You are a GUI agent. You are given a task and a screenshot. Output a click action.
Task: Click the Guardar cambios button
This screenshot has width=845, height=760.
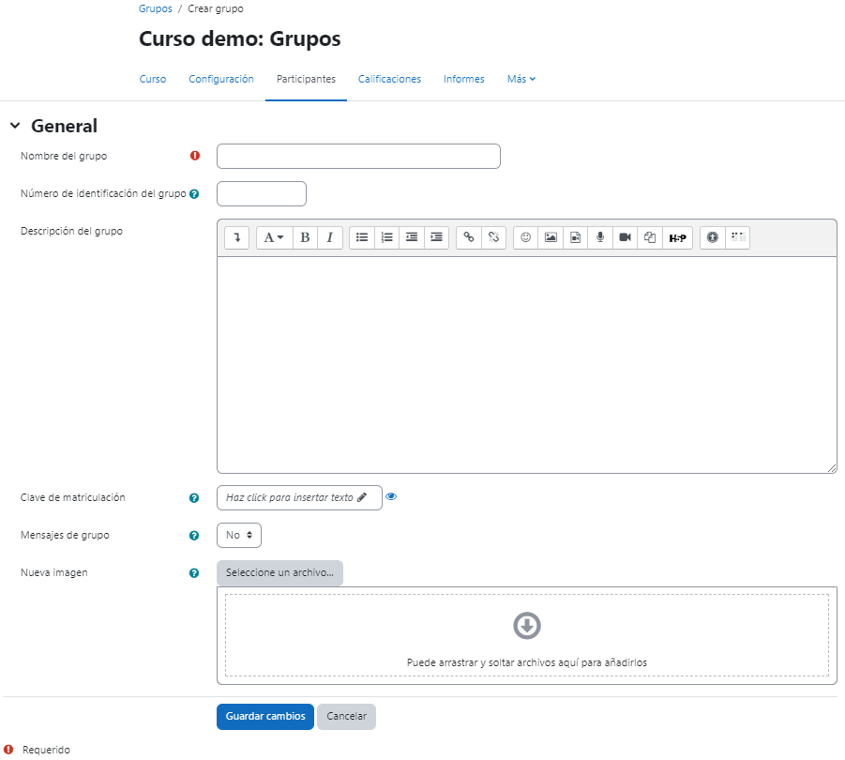click(x=265, y=716)
